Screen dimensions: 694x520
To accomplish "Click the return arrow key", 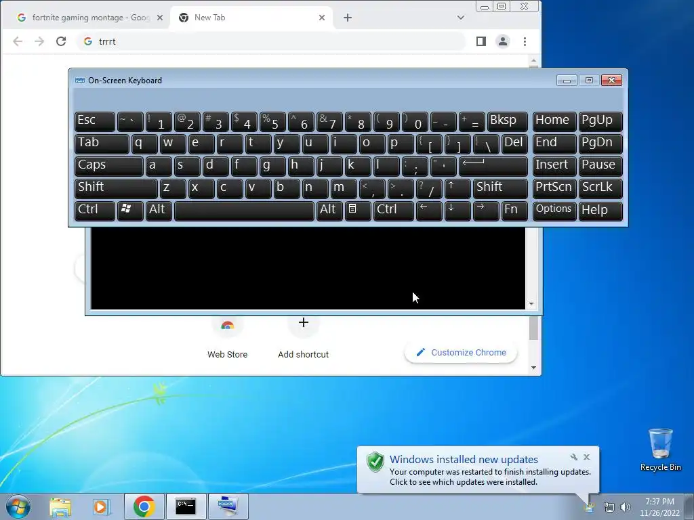I will (493, 166).
